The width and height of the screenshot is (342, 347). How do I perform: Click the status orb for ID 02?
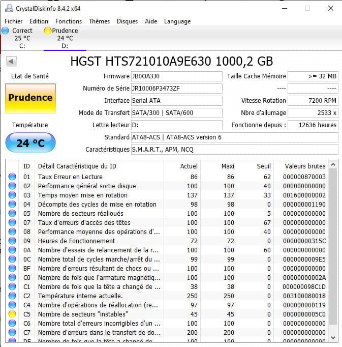12,186
